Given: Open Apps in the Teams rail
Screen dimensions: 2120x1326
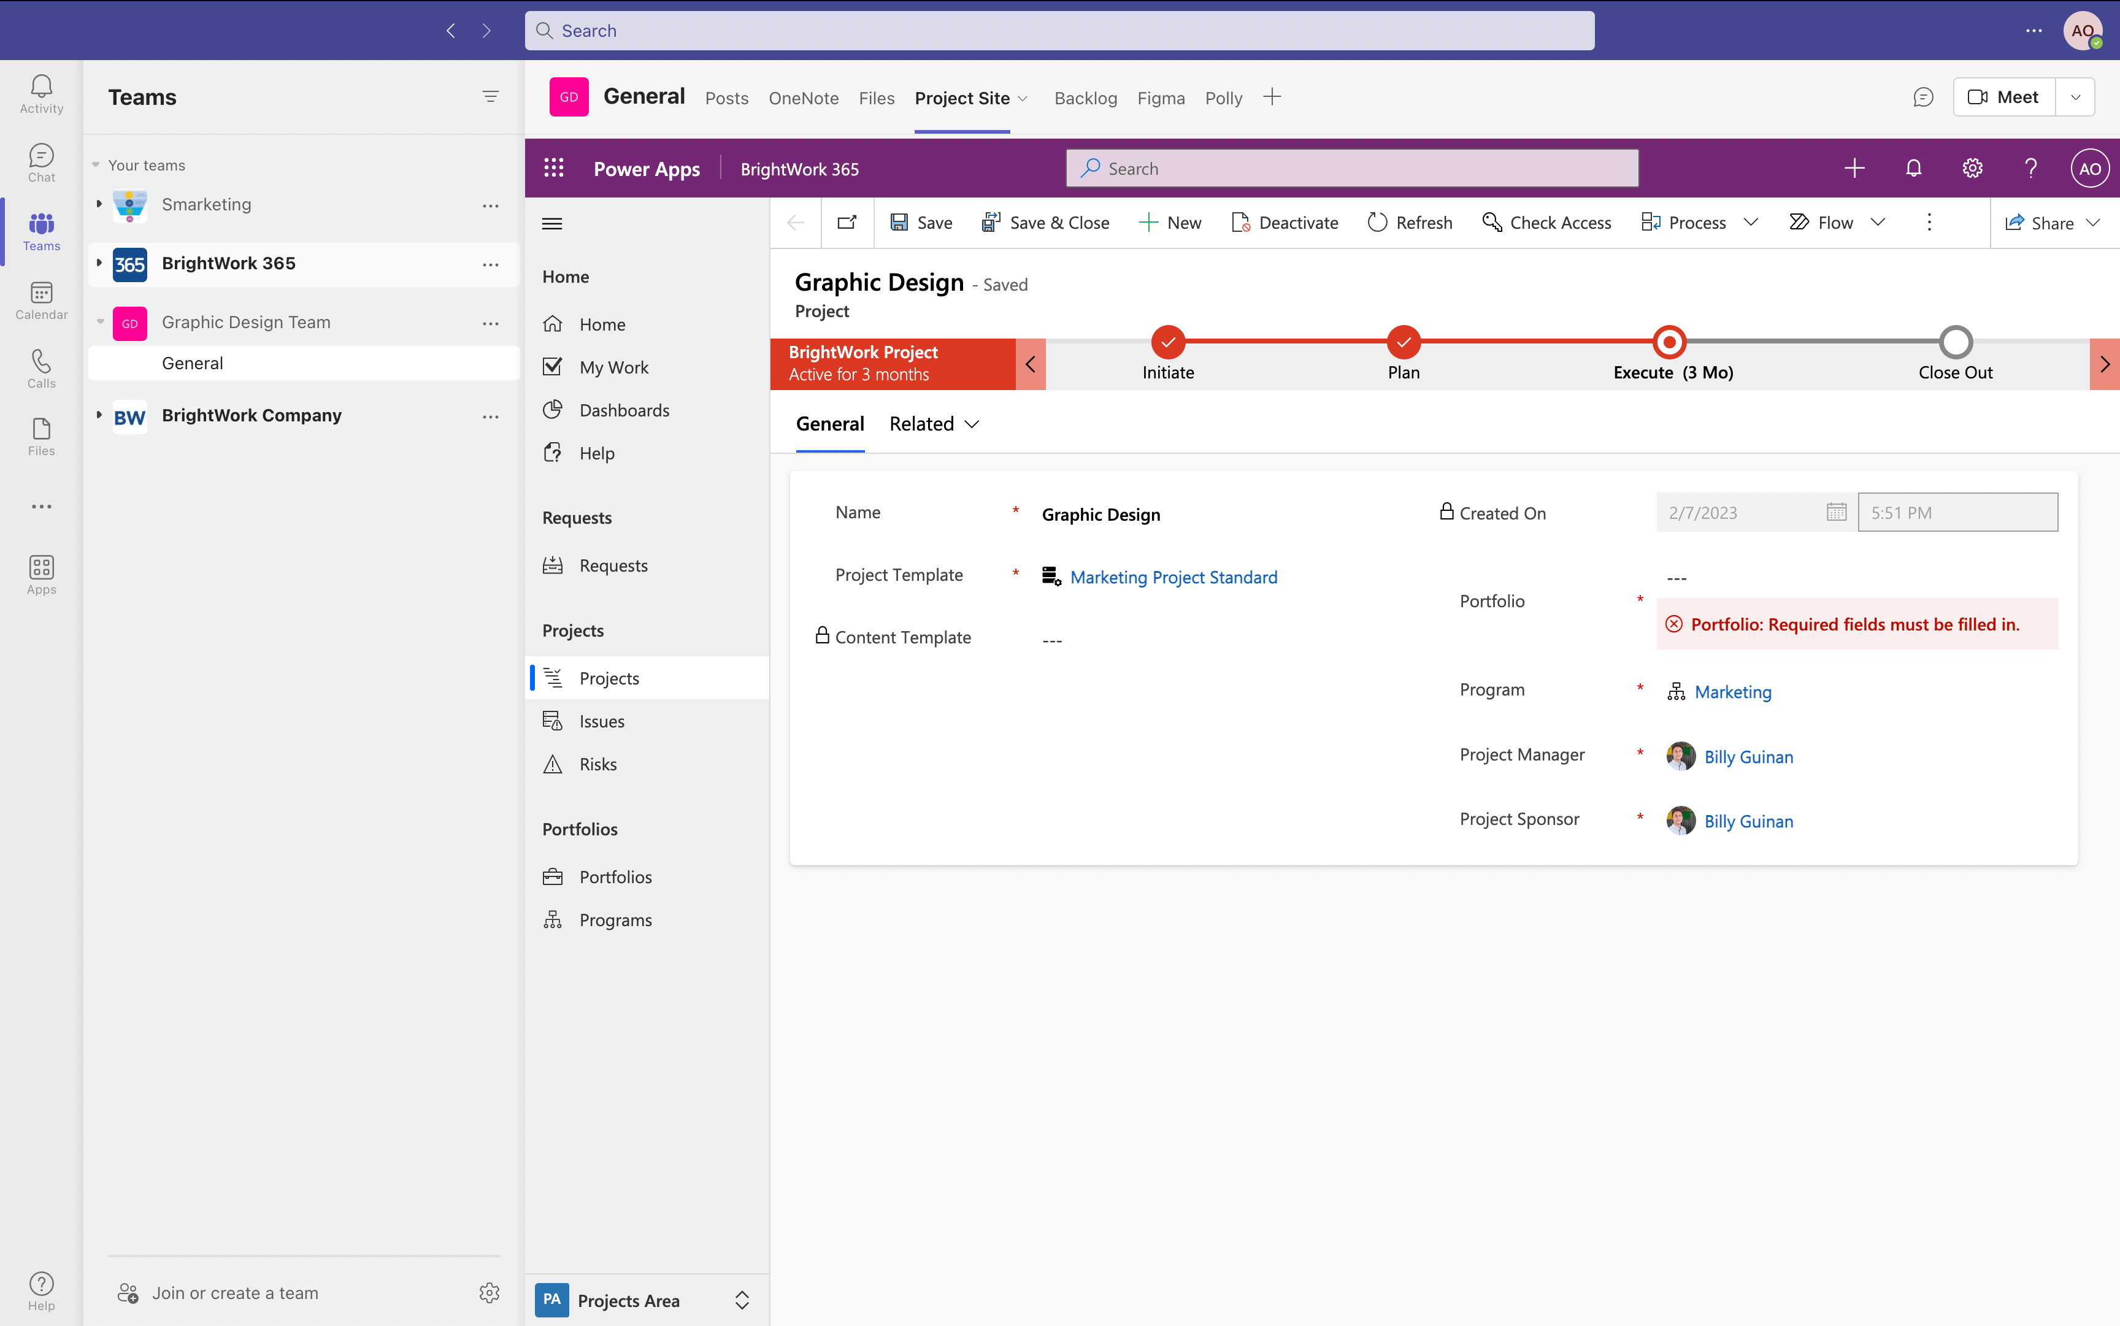Looking at the screenshot, I should point(41,575).
